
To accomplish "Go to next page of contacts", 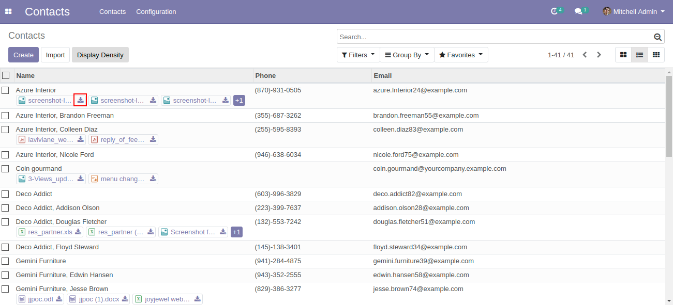I will click(x=599, y=55).
